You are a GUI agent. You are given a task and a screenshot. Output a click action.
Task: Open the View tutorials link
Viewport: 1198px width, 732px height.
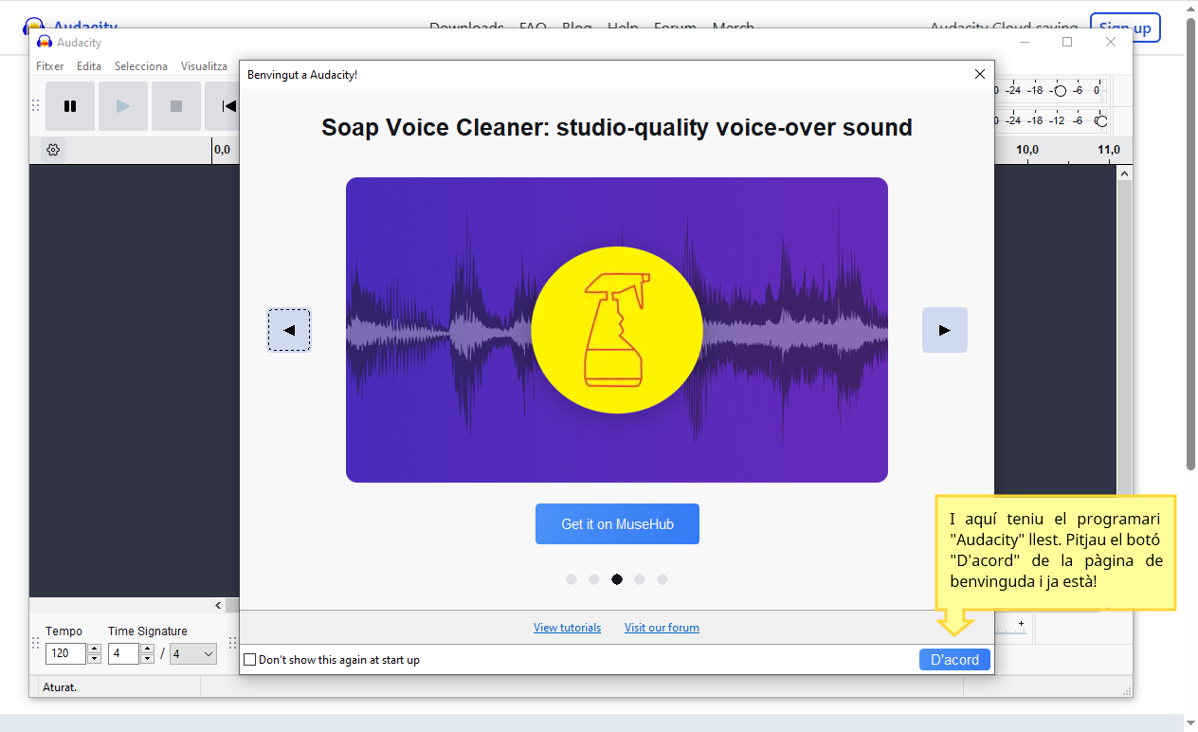(x=567, y=628)
